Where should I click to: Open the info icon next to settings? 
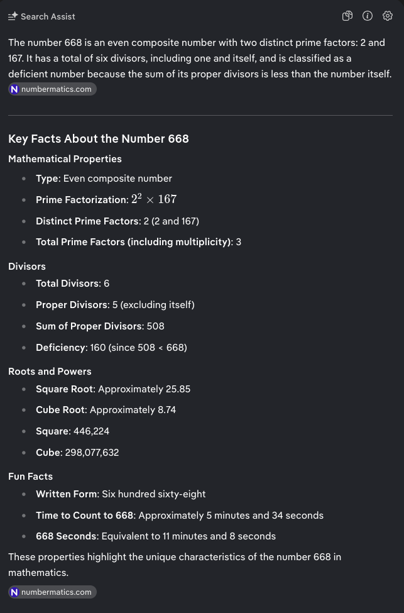tap(368, 16)
